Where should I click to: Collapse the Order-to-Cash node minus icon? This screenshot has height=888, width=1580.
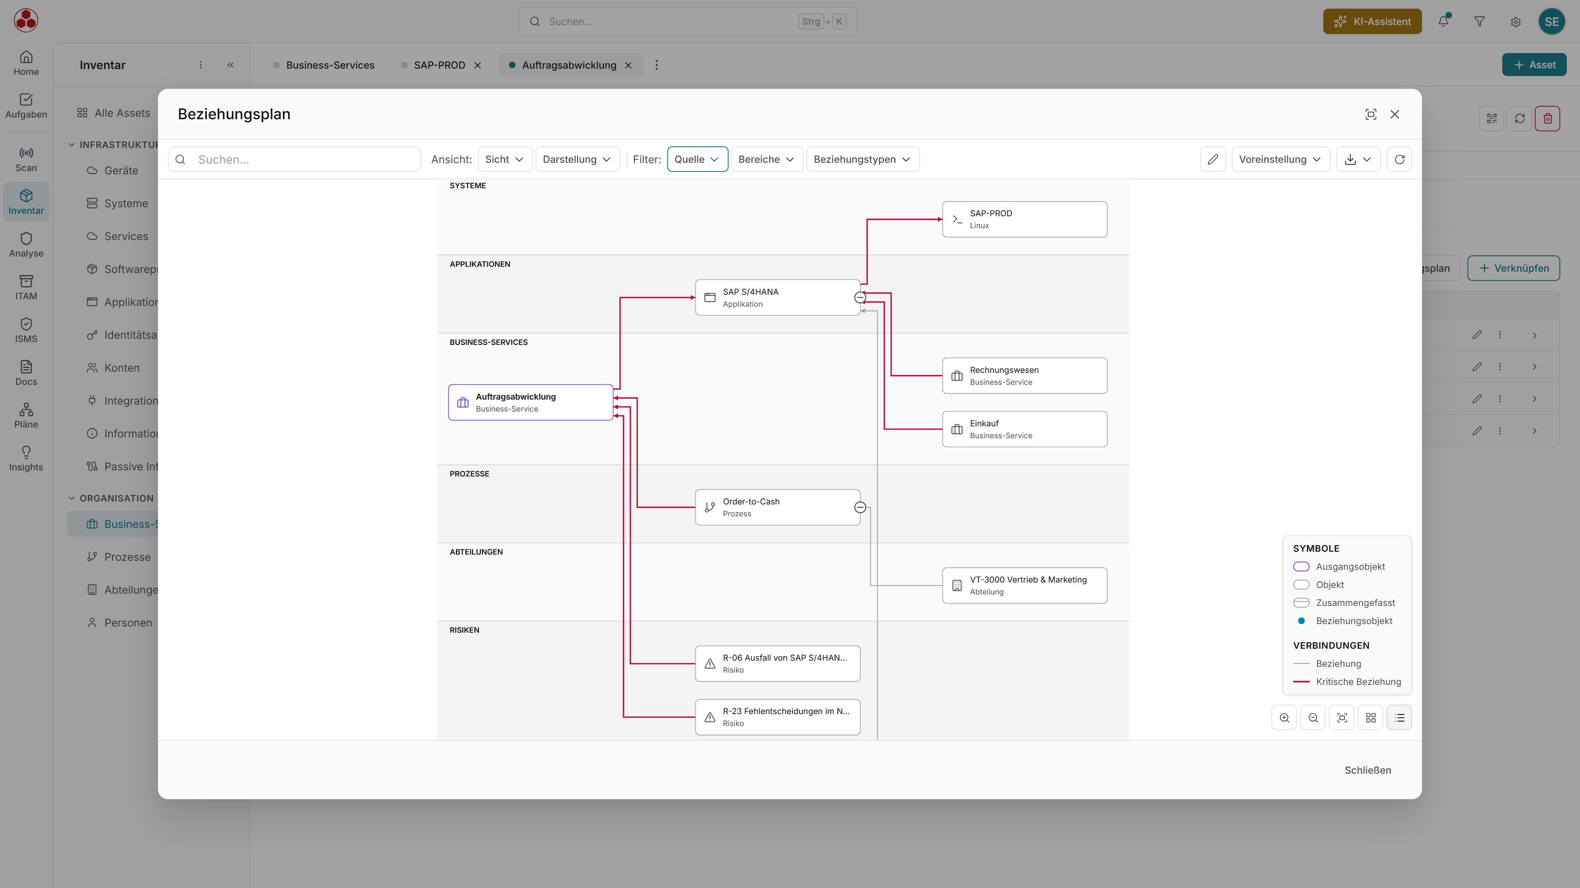click(x=860, y=507)
